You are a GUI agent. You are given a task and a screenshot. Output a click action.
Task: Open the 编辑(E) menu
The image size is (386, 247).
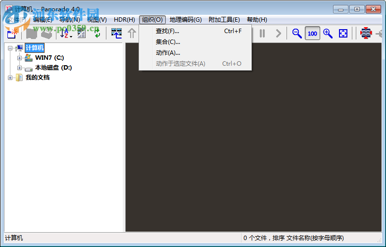[x=43, y=20]
